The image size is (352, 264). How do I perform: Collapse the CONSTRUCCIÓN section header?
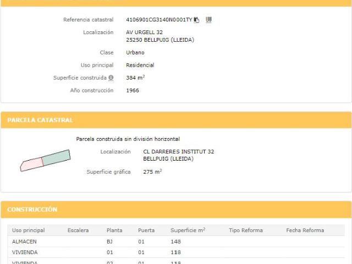tap(176, 210)
